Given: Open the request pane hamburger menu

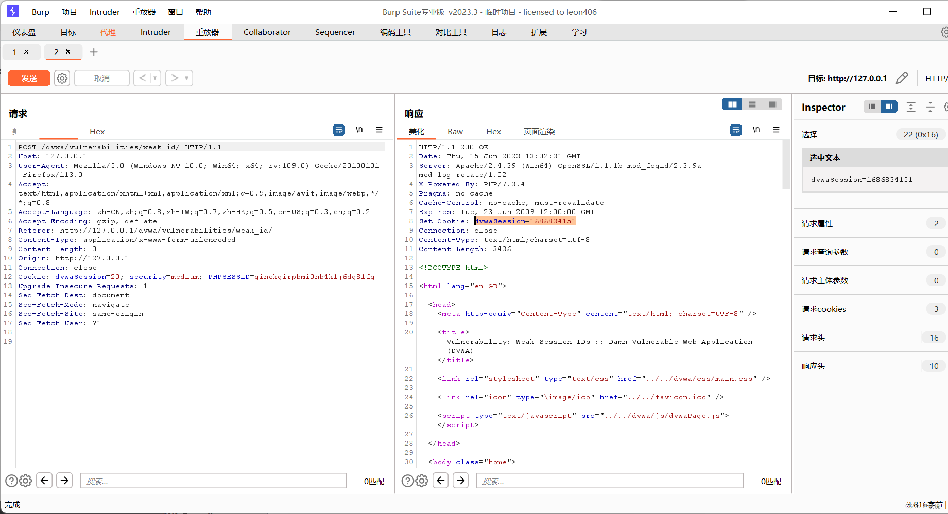Looking at the screenshot, I should click(379, 130).
